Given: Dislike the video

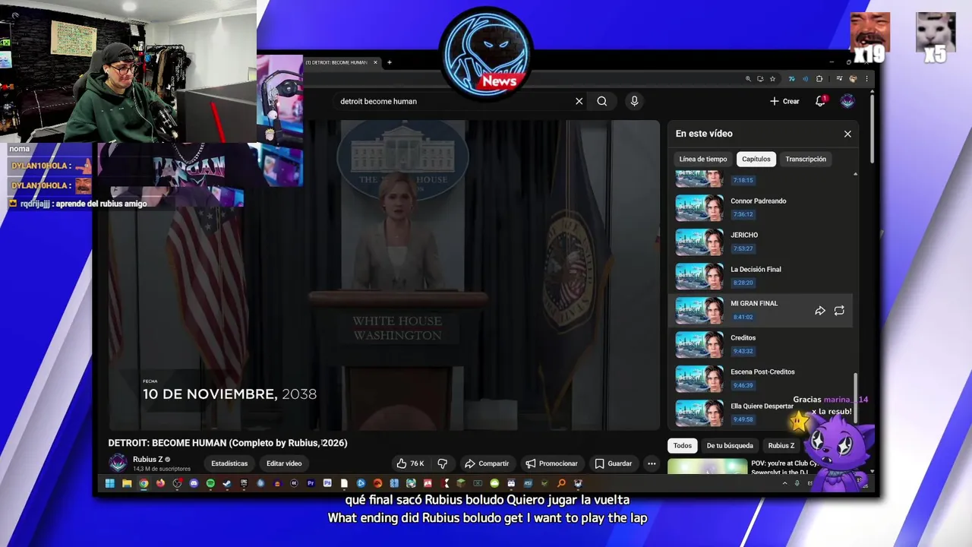Looking at the screenshot, I should tap(442, 463).
